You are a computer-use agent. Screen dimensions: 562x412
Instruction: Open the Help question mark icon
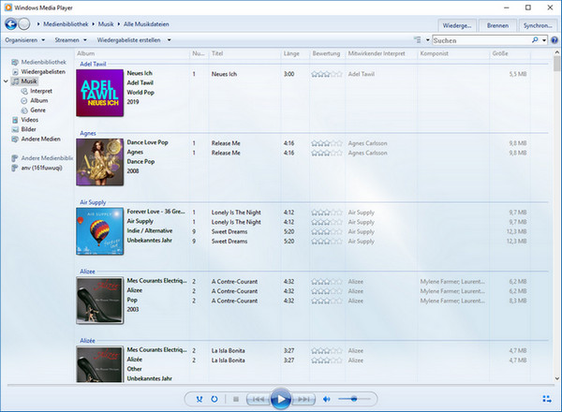555,40
